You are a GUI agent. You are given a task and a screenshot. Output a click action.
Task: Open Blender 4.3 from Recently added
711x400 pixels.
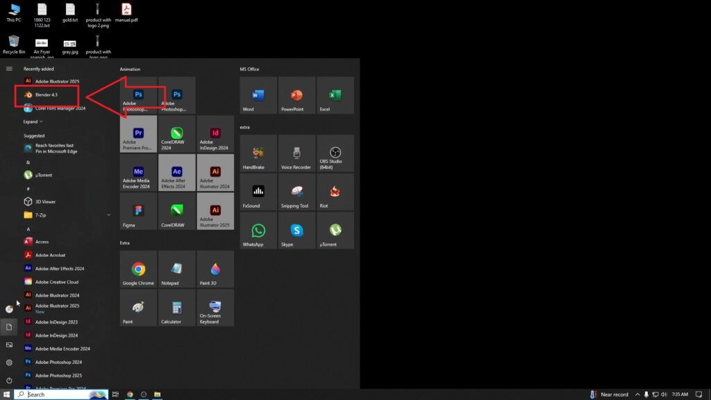click(47, 94)
